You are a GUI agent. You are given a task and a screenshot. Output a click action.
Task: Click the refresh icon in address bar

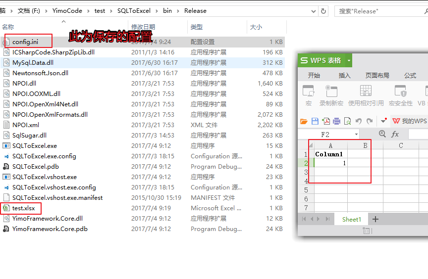pyautogui.click(x=323, y=11)
